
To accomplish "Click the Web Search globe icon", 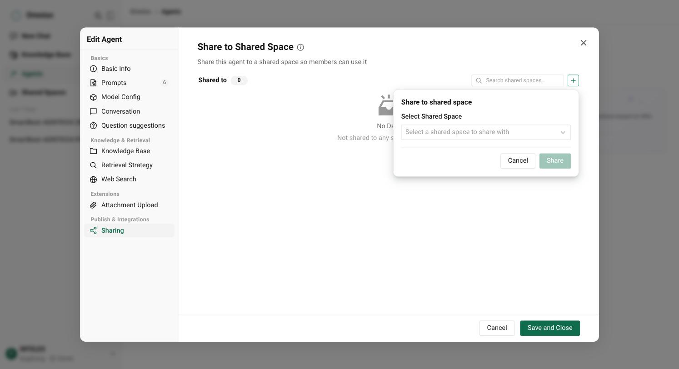I will pos(93,180).
